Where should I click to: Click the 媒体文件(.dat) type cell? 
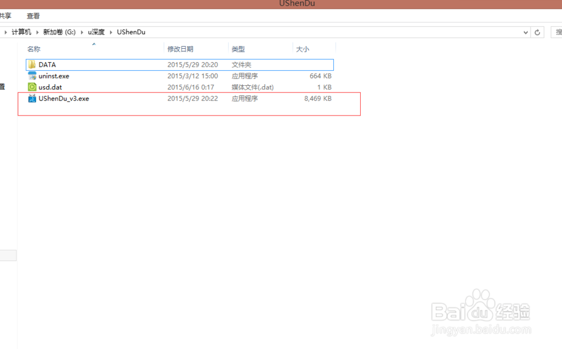coord(253,87)
